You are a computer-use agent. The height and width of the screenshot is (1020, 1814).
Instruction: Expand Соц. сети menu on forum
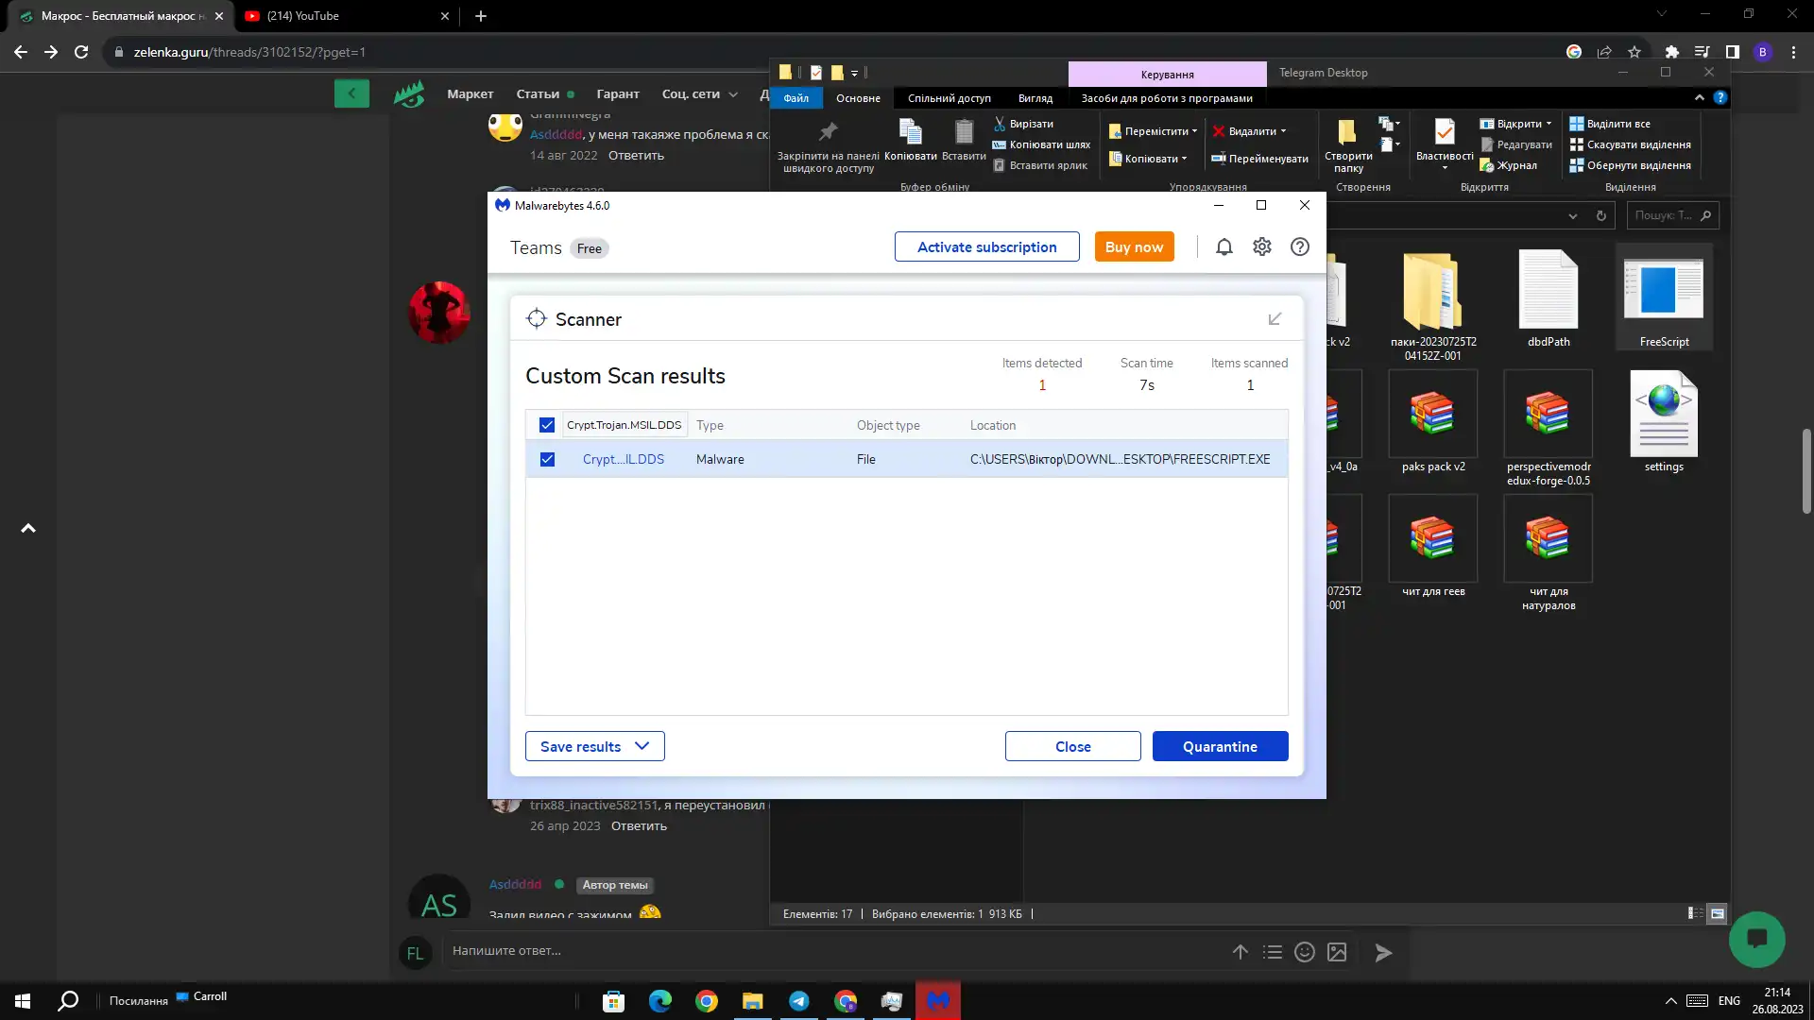point(699,93)
